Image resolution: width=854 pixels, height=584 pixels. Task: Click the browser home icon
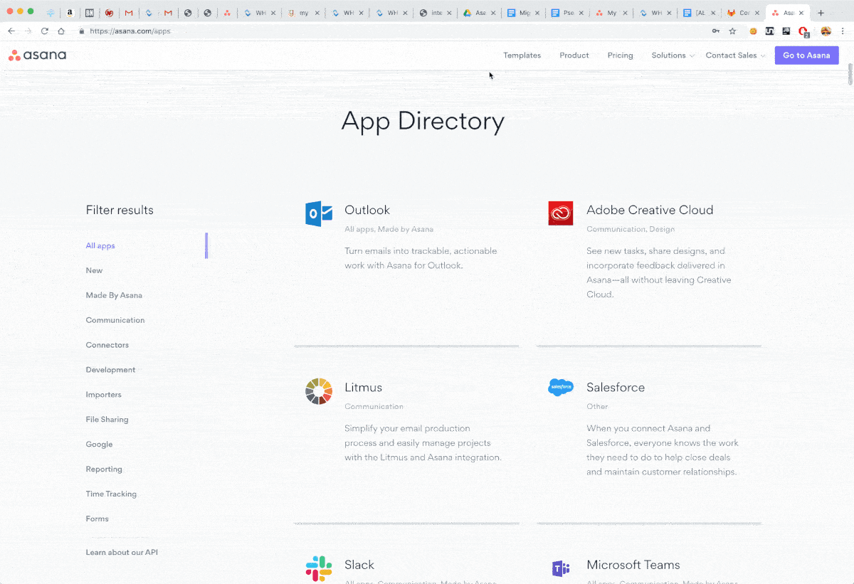point(61,31)
